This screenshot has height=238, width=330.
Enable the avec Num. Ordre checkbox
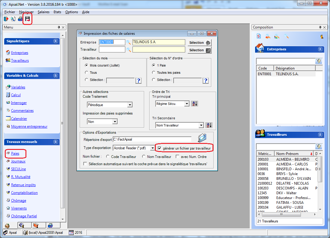pos(177,156)
